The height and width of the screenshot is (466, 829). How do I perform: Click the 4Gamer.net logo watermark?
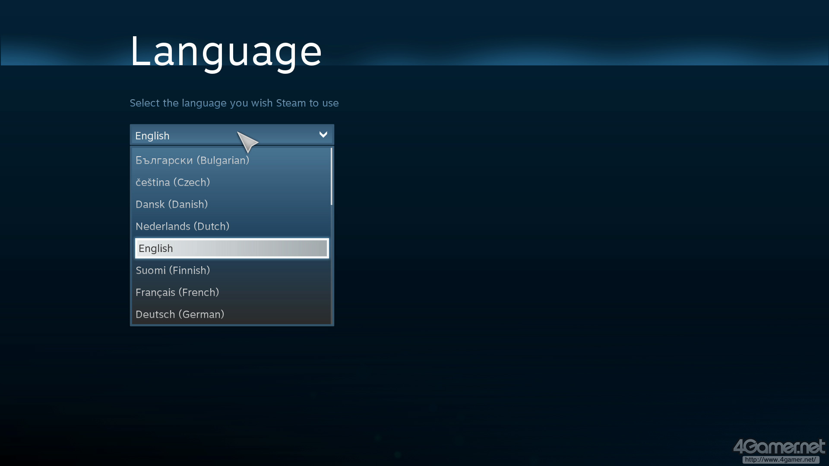pyautogui.click(x=779, y=447)
